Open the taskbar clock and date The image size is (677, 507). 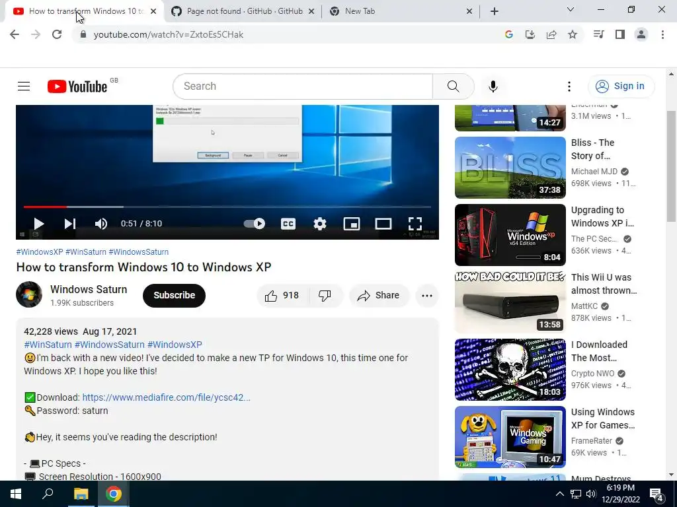620,494
